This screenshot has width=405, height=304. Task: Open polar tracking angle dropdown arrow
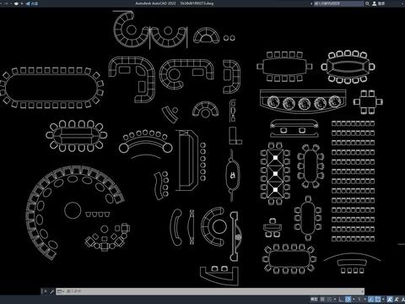point(354,299)
